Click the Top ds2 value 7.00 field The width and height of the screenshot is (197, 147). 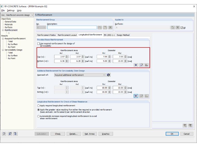tap(118, 57)
